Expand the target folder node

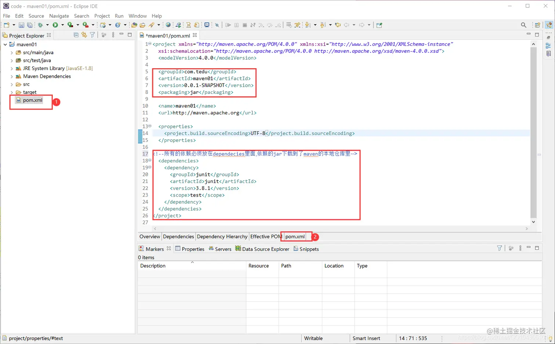coord(12,92)
